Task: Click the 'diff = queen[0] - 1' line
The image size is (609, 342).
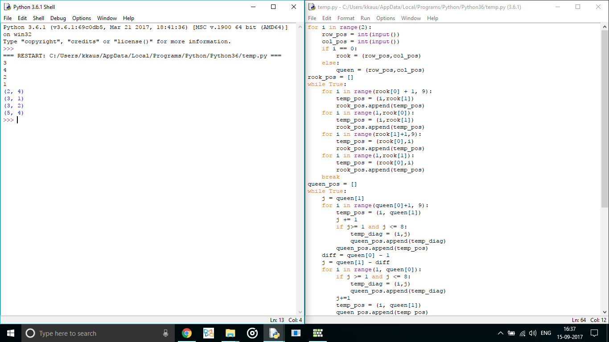Action: [356, 255]
